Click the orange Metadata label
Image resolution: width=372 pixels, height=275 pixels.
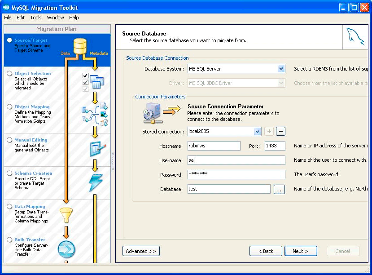(99, 53)
